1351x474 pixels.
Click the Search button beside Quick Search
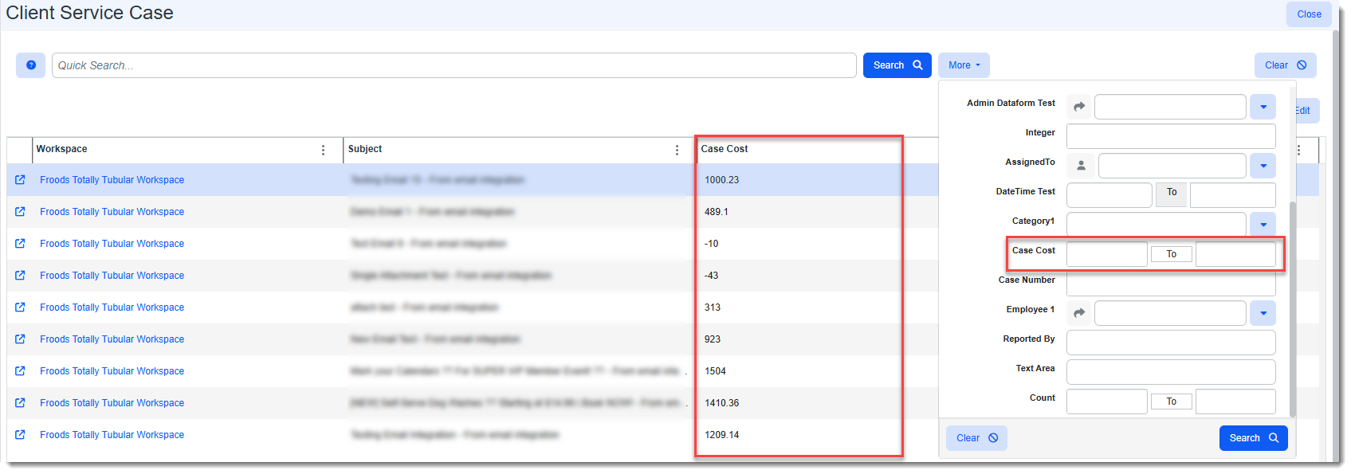click(x=897, y=65)
